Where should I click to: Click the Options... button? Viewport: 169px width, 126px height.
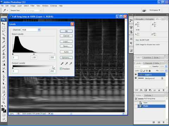click(66, 58)
